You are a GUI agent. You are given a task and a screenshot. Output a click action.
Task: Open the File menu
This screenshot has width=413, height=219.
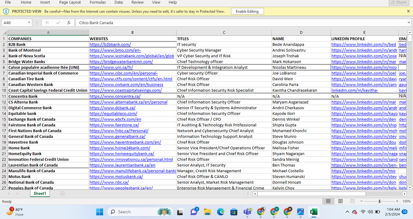8,3
